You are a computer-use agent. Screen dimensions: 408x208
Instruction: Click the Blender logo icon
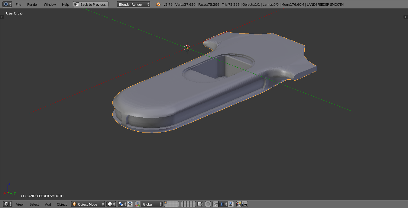coord(158,4)
